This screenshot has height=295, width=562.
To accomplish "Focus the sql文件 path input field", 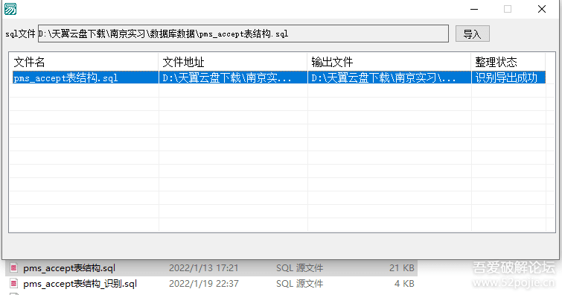I will tap(243, 34).
